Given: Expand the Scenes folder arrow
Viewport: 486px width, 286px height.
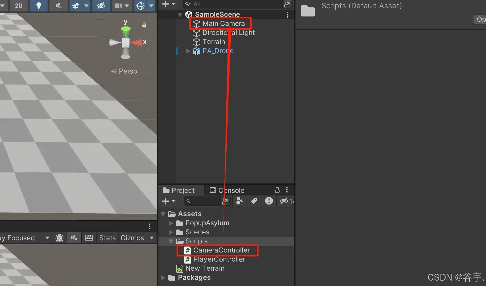Looking at the screenshot, I should [x=171, y=232].
